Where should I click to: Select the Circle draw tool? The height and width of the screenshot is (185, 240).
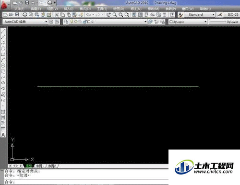(3, 66)
